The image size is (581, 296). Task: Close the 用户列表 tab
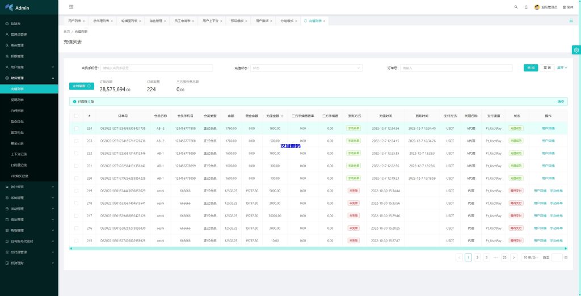(x=84, y=21)
